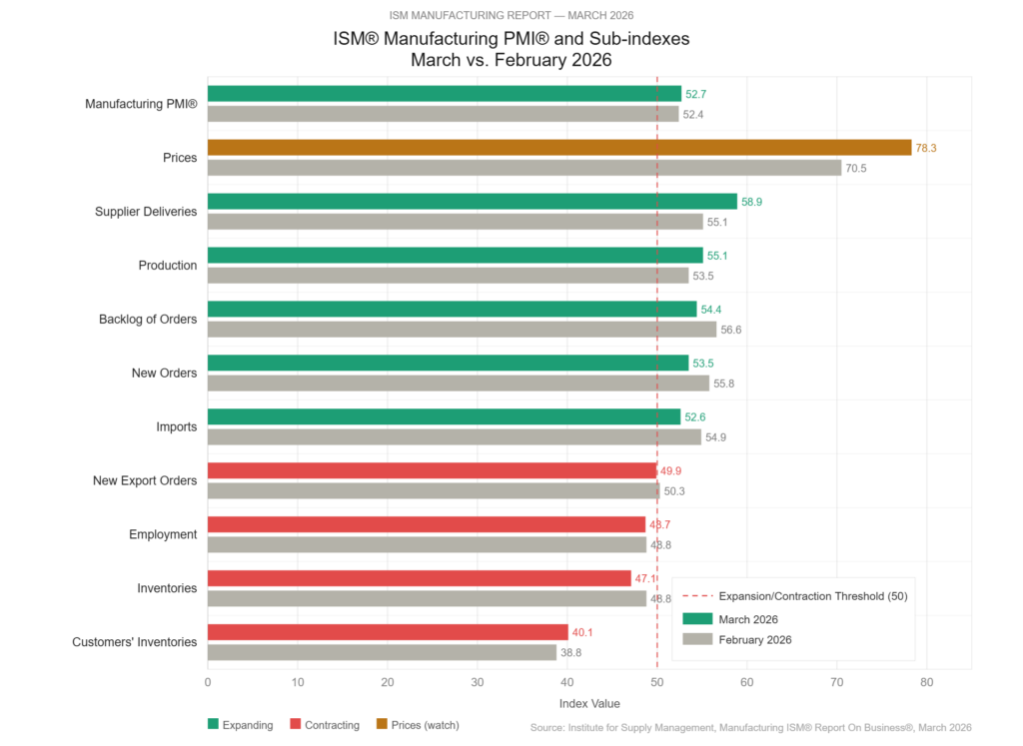This screenshot has width=1023, height=746.
Task: Click the red Customers' Inventories March bar
Action: [388, 632]
